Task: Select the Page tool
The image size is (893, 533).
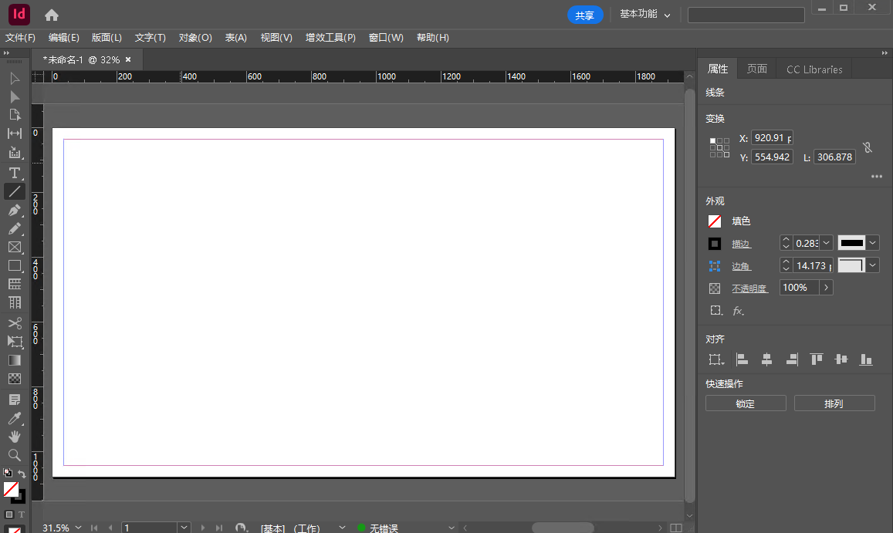Action: click(x=15, y=115)
